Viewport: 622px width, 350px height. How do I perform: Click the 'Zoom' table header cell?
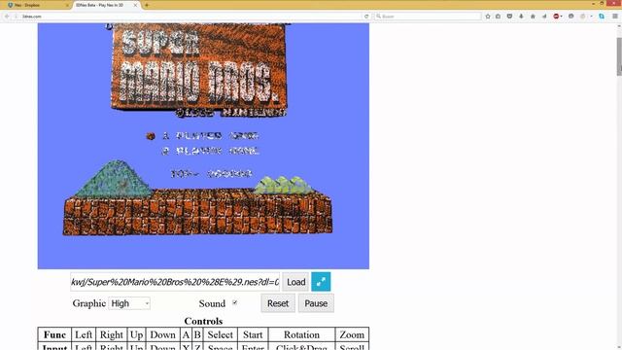[x=352, y=334]
